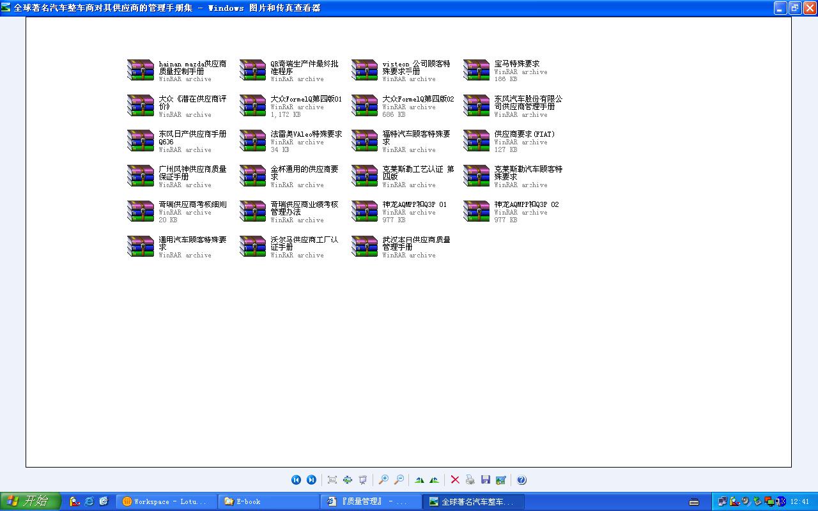
Task: Click the file size 127 KB
Action: [x=505, y=150]
